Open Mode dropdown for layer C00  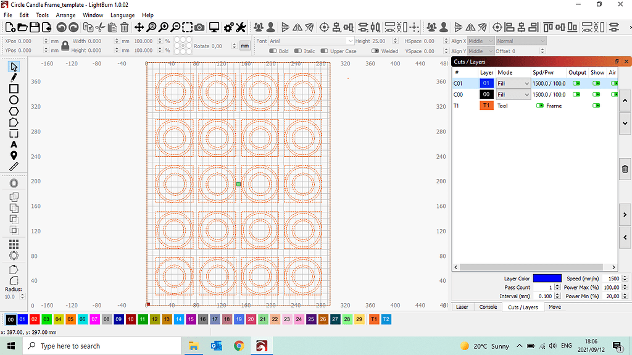513,94
